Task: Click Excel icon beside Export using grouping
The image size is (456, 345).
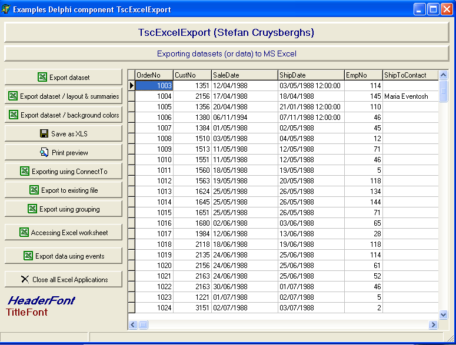Action: pos(32,209)
